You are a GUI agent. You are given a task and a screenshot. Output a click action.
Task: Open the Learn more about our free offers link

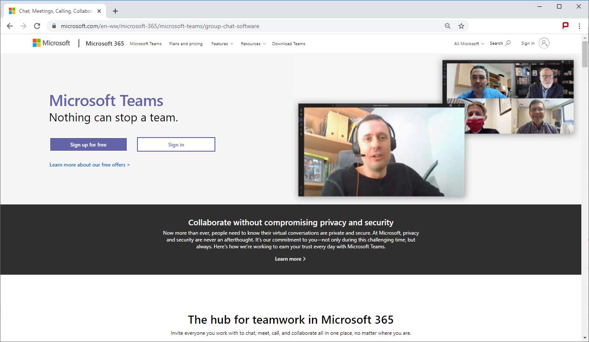click(x=89, y=164)
